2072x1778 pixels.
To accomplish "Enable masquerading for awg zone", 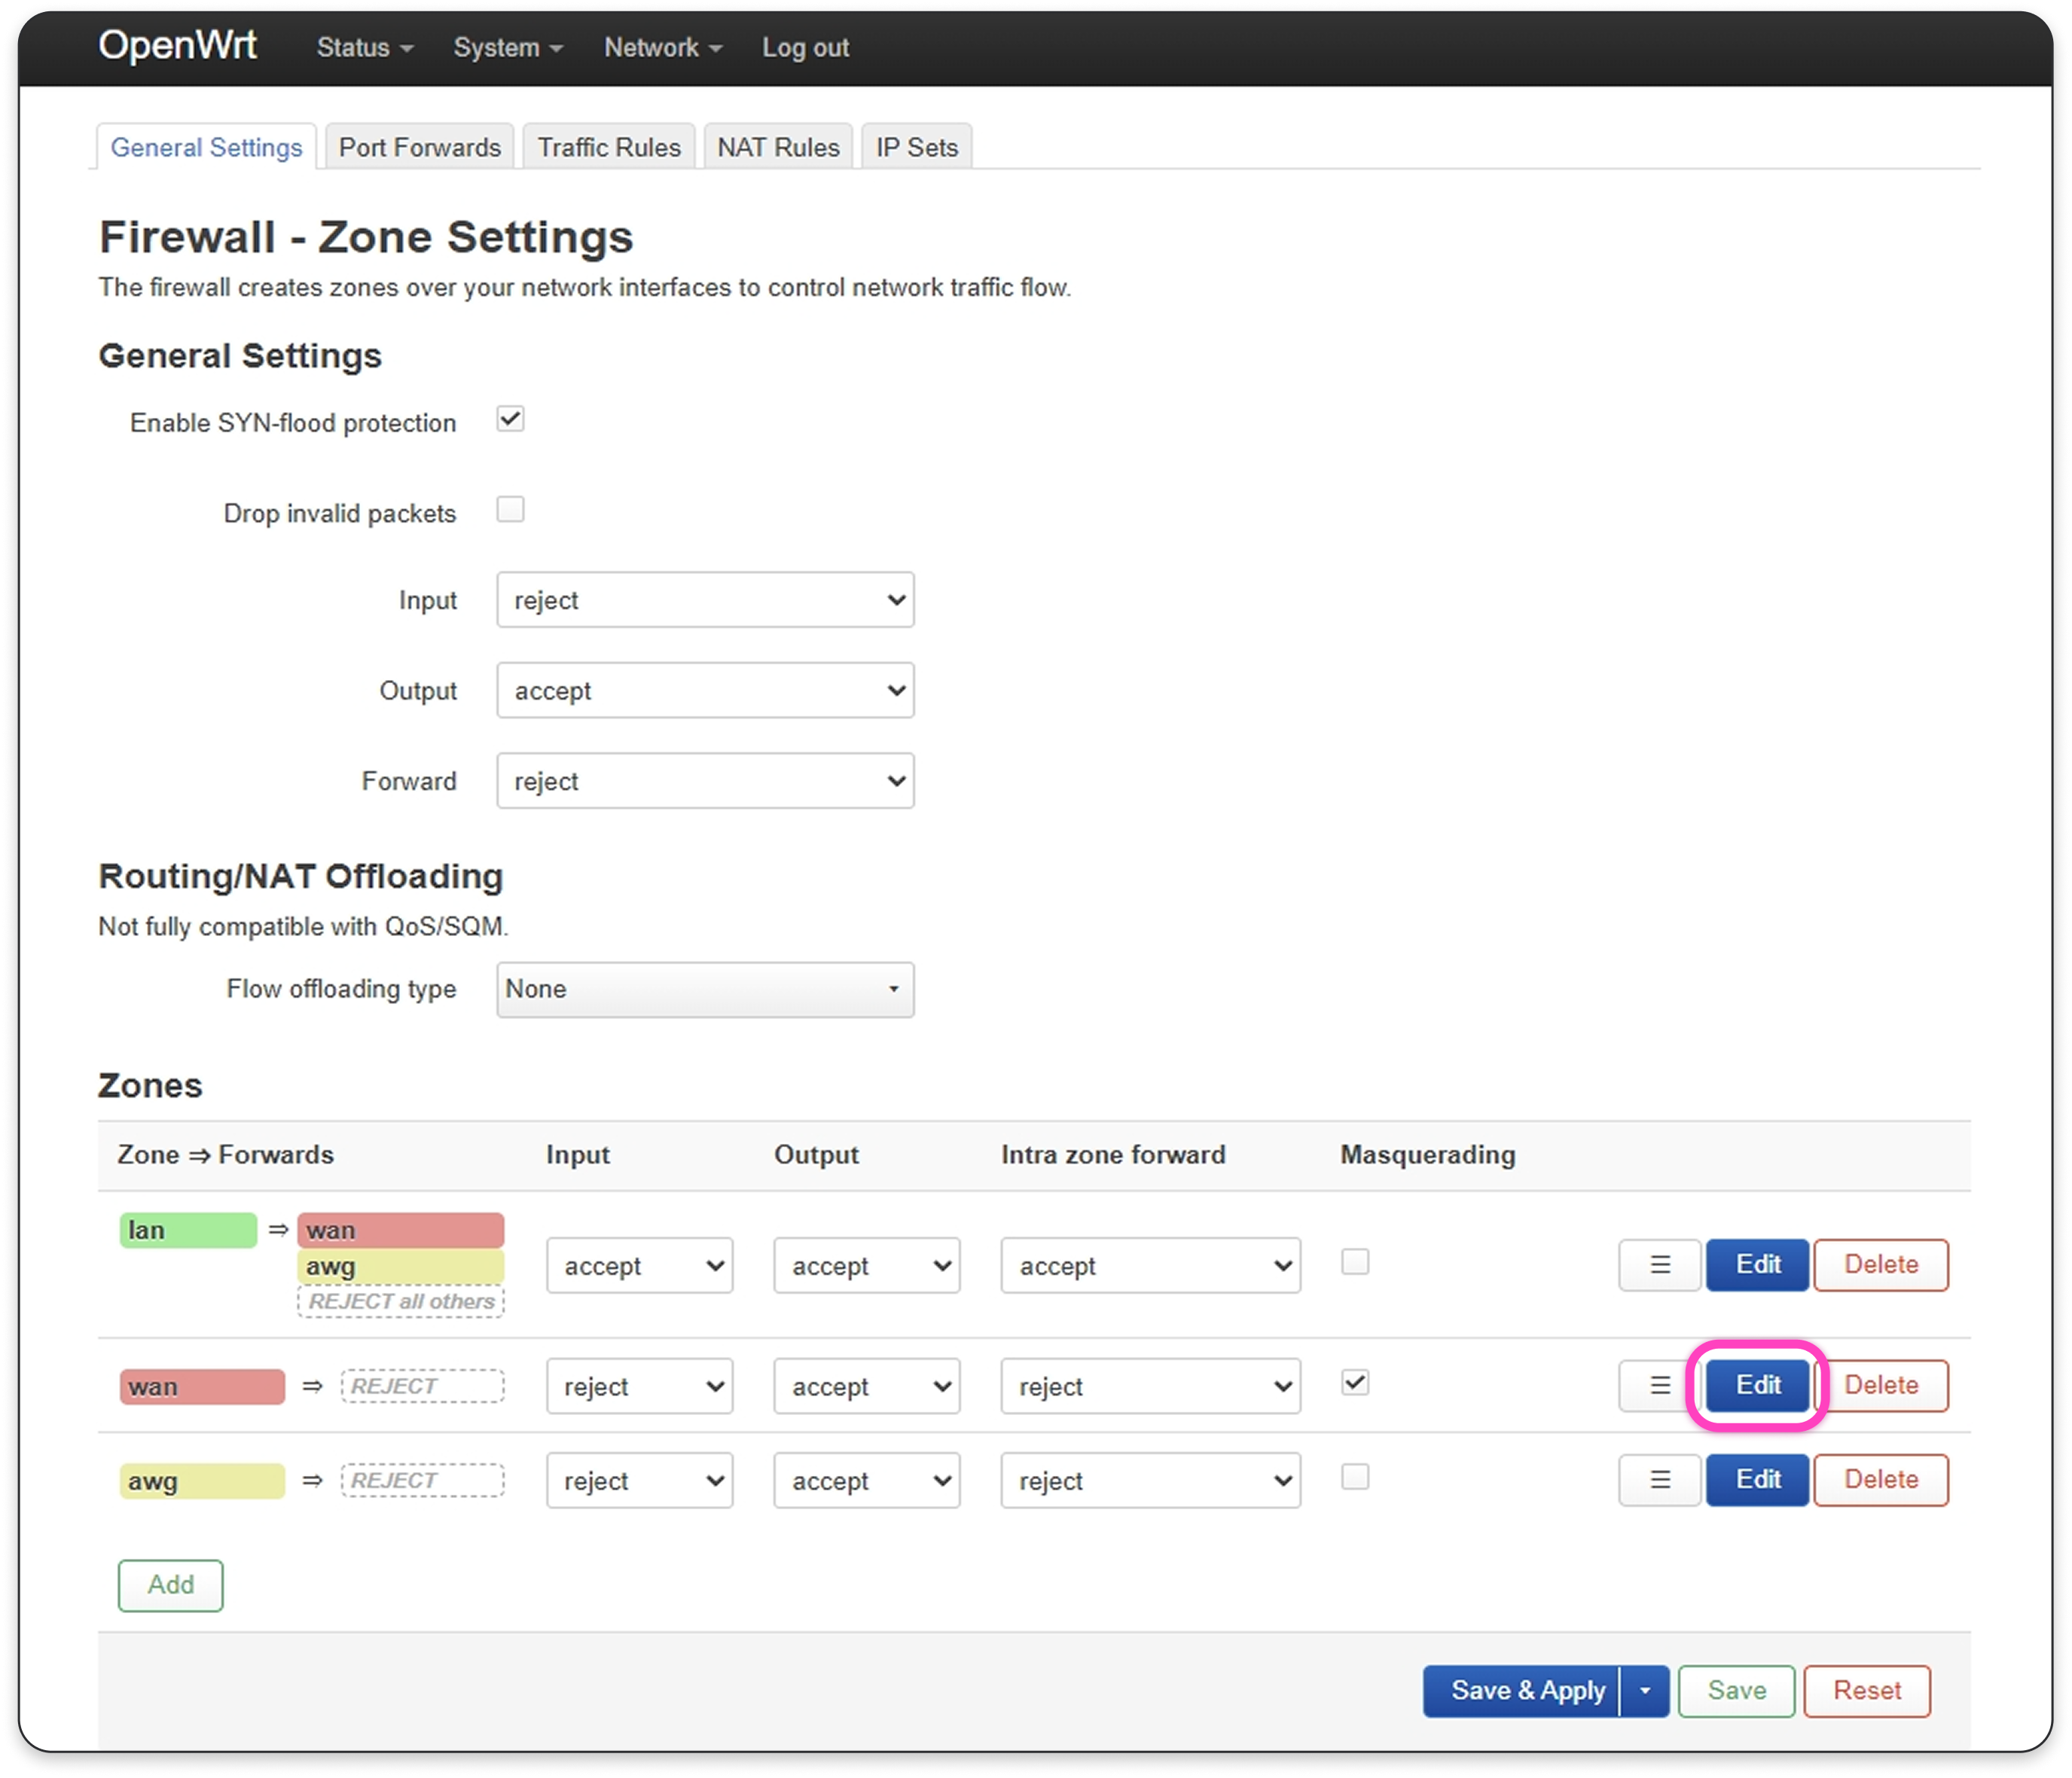I will (x=1355, y=1477).
